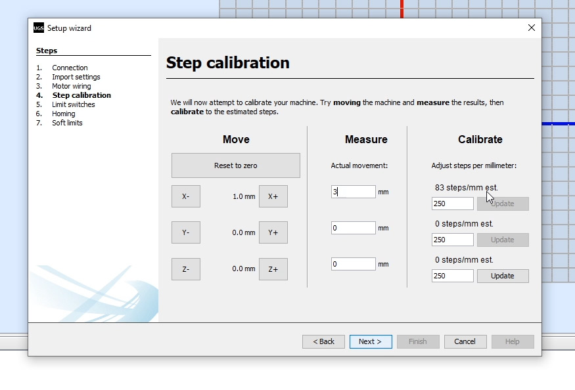This screenshot has height=390, width=575.
Task: Go to the Soft limits step
Action: pos(68,123)
